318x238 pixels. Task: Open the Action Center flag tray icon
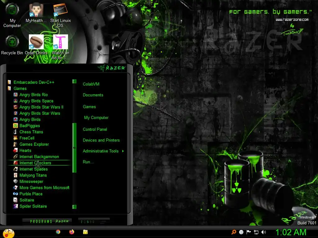pyautogui.click(x=248, y=232)
